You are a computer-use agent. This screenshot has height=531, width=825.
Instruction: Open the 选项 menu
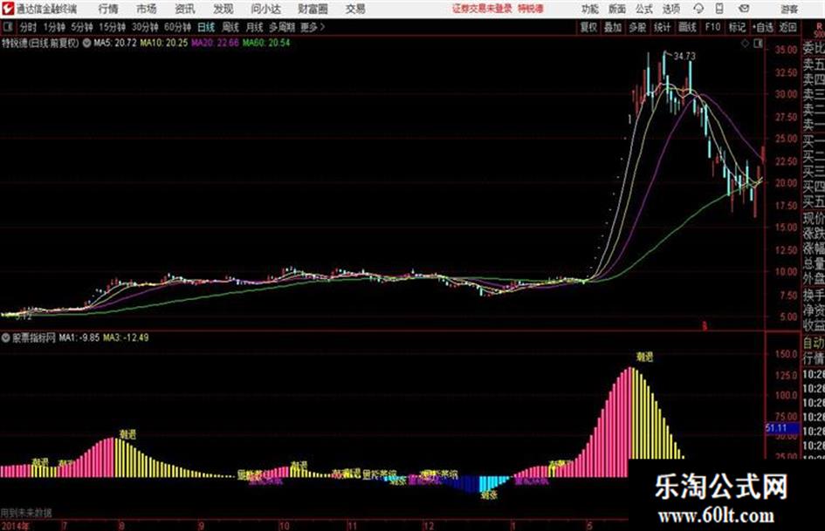coord(670,9)
